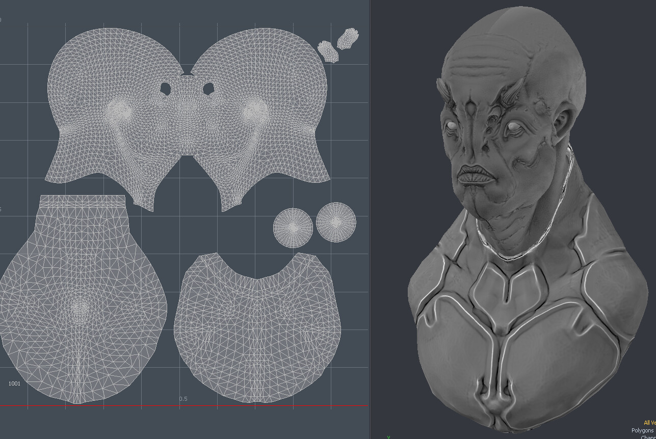
Task: Select the left circular eye UV shell
Action: (292, 227)
